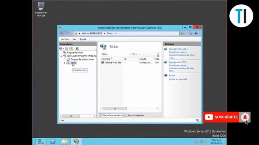This screenshot has width=259, height=145.
Task: Open File Explorer from the taskbar
Action: point(65,141)
